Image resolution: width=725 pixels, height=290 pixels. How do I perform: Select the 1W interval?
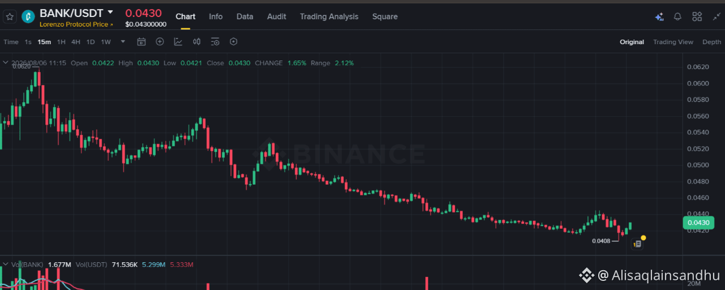coord(106,42)
